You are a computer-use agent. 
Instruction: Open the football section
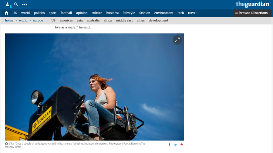[66, 13]
